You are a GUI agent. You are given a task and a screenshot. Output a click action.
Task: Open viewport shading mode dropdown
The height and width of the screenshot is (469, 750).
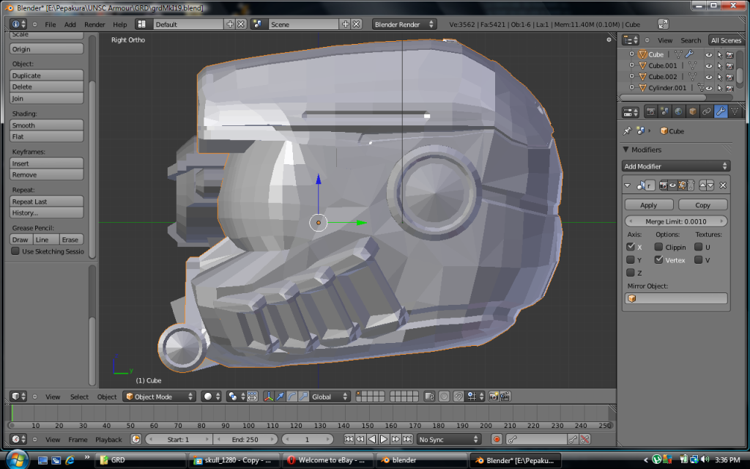(211, 396)
